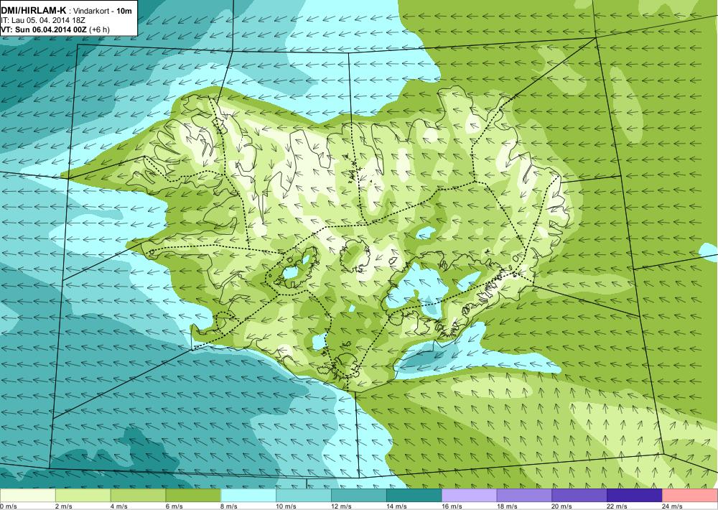Click the purple swatch between 18 and 20 m/s
Viewport: 718px width, 510px height.
(x=524, y=496)
